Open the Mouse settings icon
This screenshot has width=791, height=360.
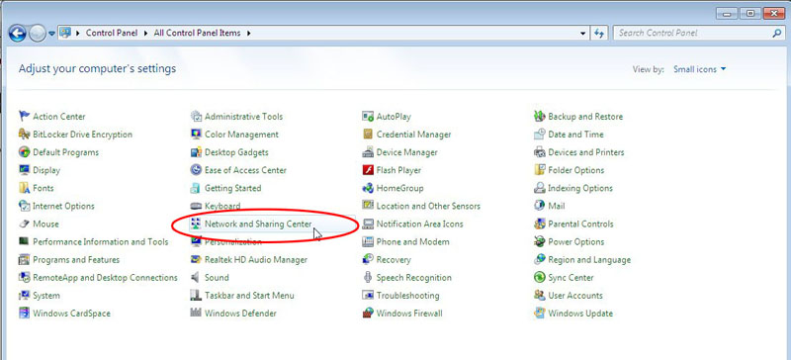point(24,224)
